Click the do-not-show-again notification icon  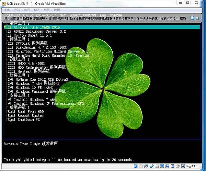click(197, 18)
